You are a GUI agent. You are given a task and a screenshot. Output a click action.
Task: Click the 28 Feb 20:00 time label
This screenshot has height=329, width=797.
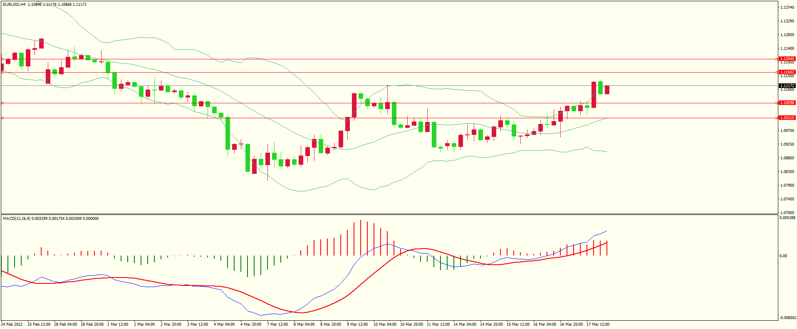92,324
